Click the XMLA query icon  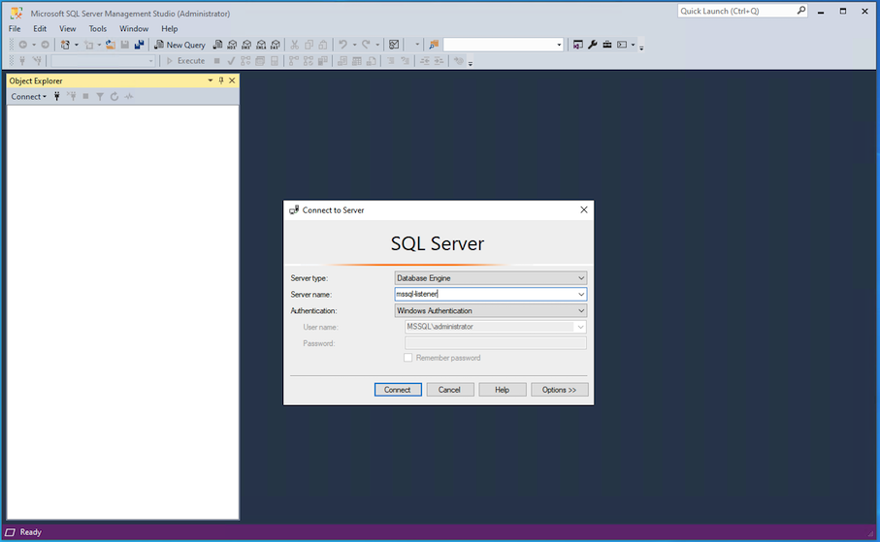click(x=261, y=45)
